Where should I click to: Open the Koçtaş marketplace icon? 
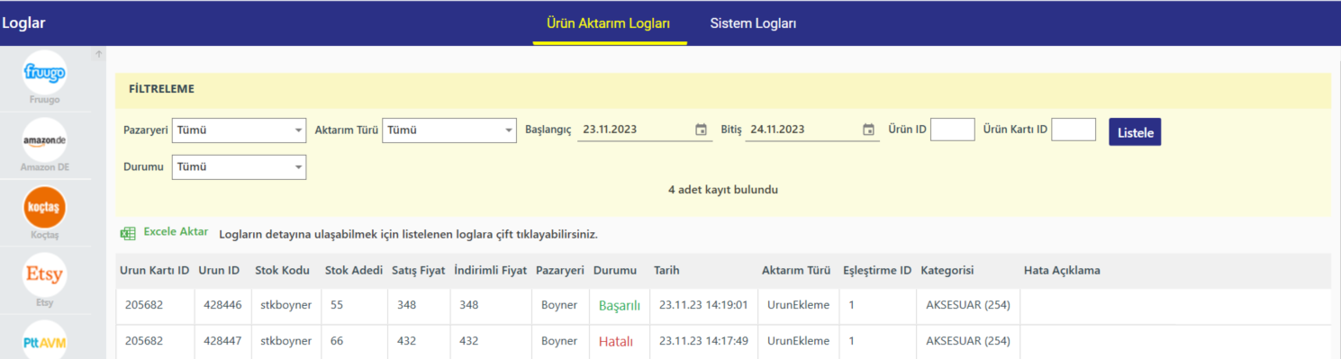coord(44,207)
